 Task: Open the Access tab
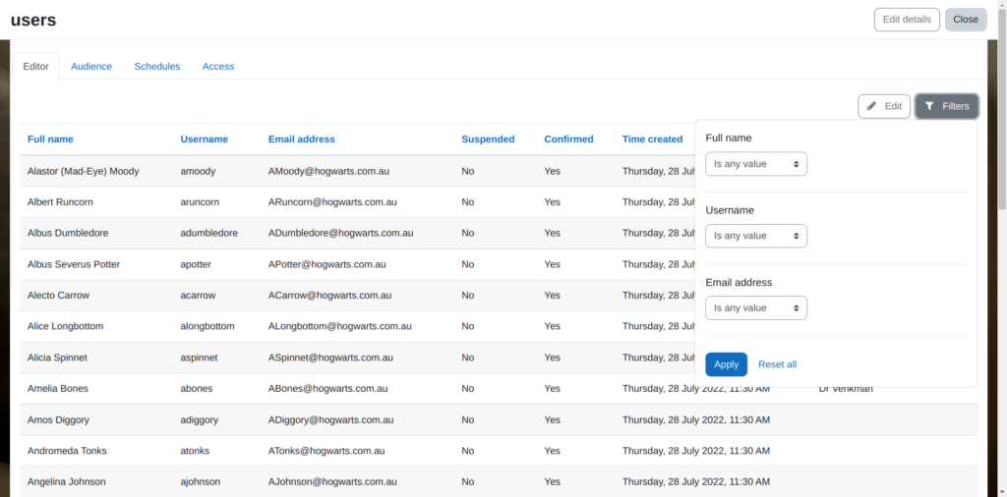218,67
